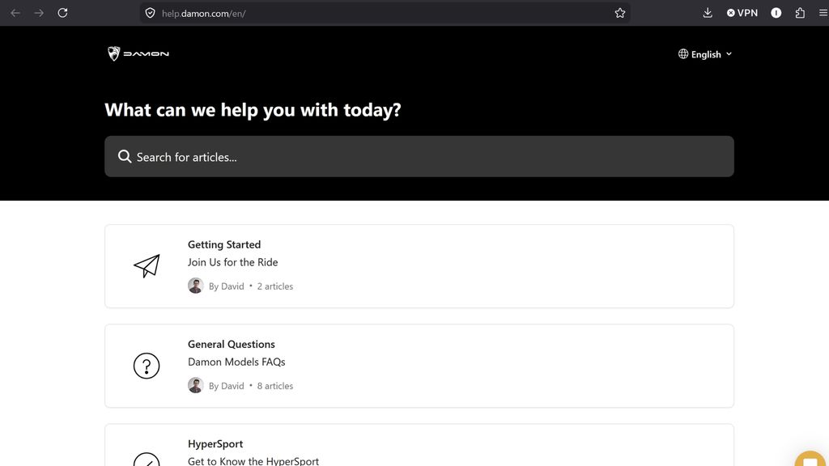Go back to previous page
The width and height of the screenshot is (829, 466).
(15, 13)
